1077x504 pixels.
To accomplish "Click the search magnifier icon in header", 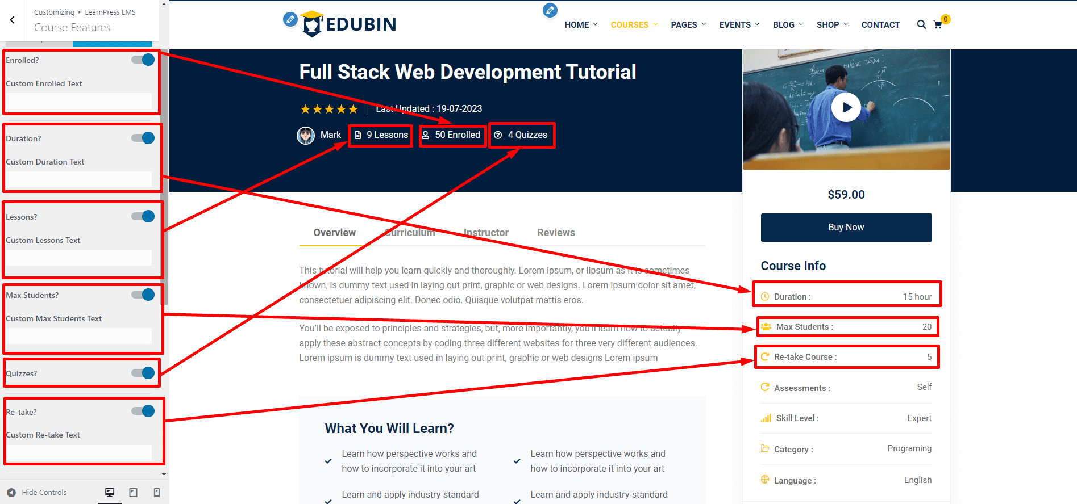I will click(921, 24).
